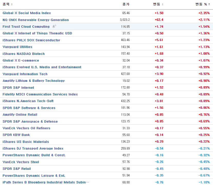Open NQ OMX Renewable Energy Generation link
Screen dimensions: 213x187
(x=36, y=20)
